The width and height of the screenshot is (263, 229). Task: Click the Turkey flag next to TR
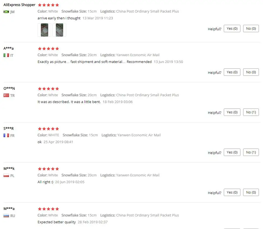click(x=6, y=95)
